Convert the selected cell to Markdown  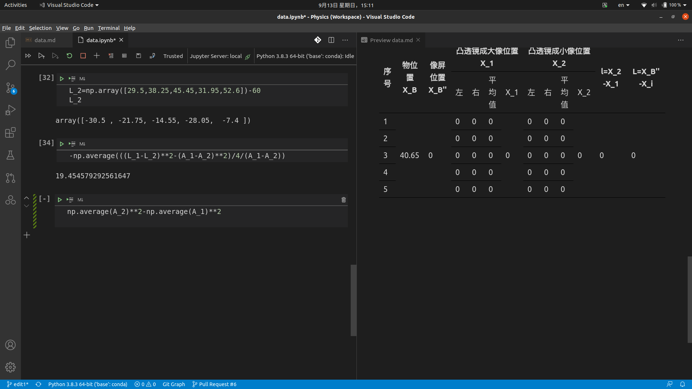coord(80,200)
